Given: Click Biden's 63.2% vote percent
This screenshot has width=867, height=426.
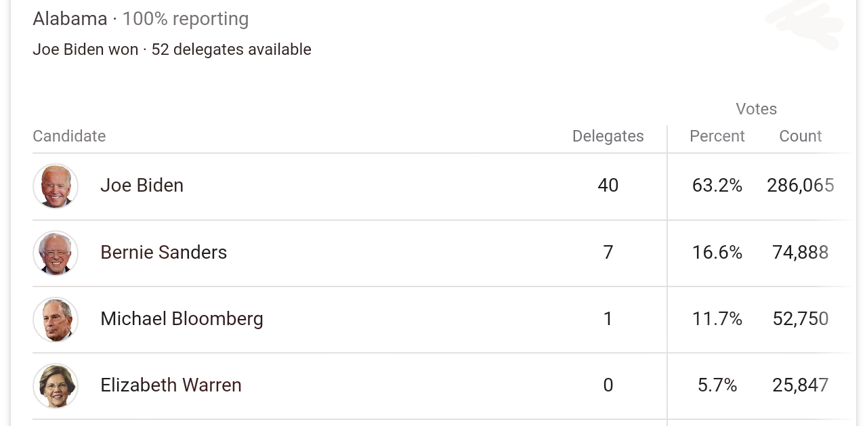Looking at the screenshot, I should click(717, 186).
